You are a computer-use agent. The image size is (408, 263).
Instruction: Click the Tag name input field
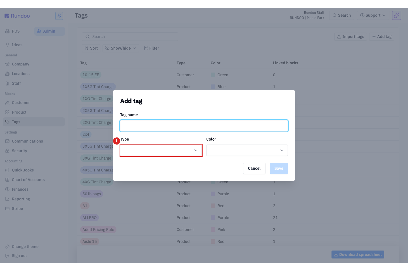(x=204, y=126)
